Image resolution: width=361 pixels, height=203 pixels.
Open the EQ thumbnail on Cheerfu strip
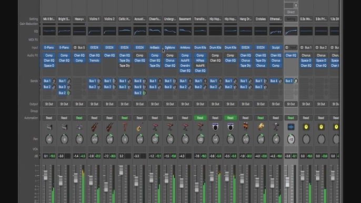(155, 31)
